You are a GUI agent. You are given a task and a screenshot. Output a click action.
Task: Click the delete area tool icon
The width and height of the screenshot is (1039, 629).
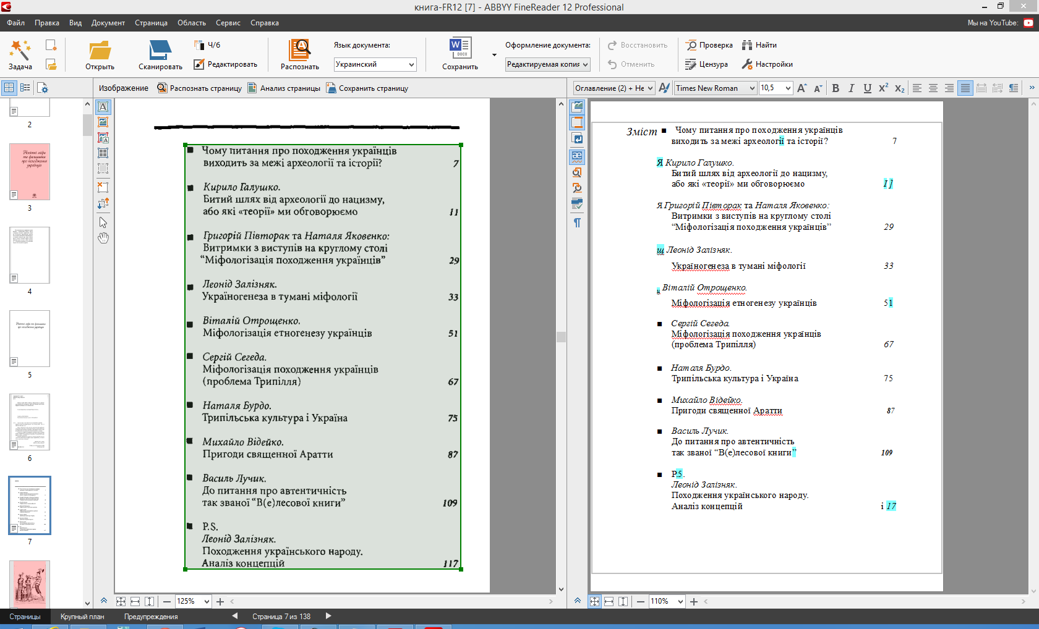[x=103, y=187]
